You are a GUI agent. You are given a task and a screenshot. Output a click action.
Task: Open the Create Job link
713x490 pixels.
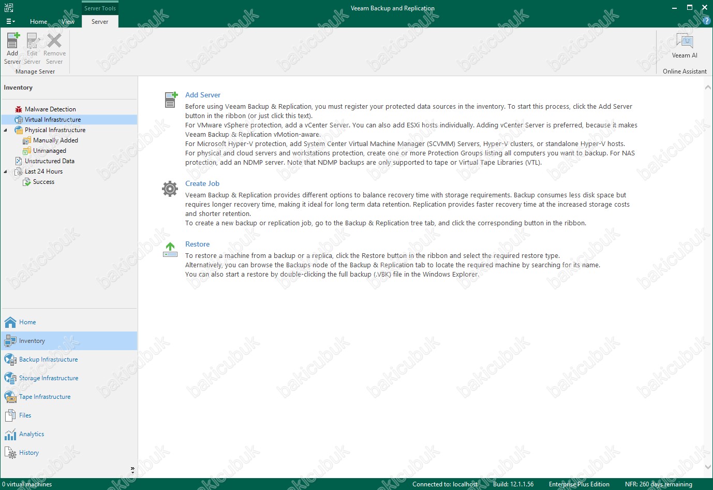202,183
